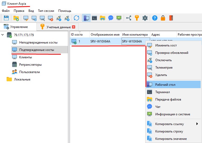The width and height of the screenshot is (202, 143).
Task: Click the Save floppy disk toolbar icon
Action: pyautogui.click(x=6, y=18)
